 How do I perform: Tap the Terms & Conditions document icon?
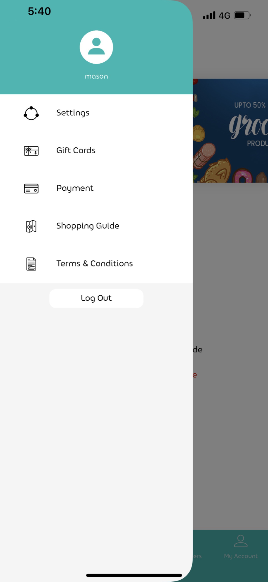coord(31,264)
